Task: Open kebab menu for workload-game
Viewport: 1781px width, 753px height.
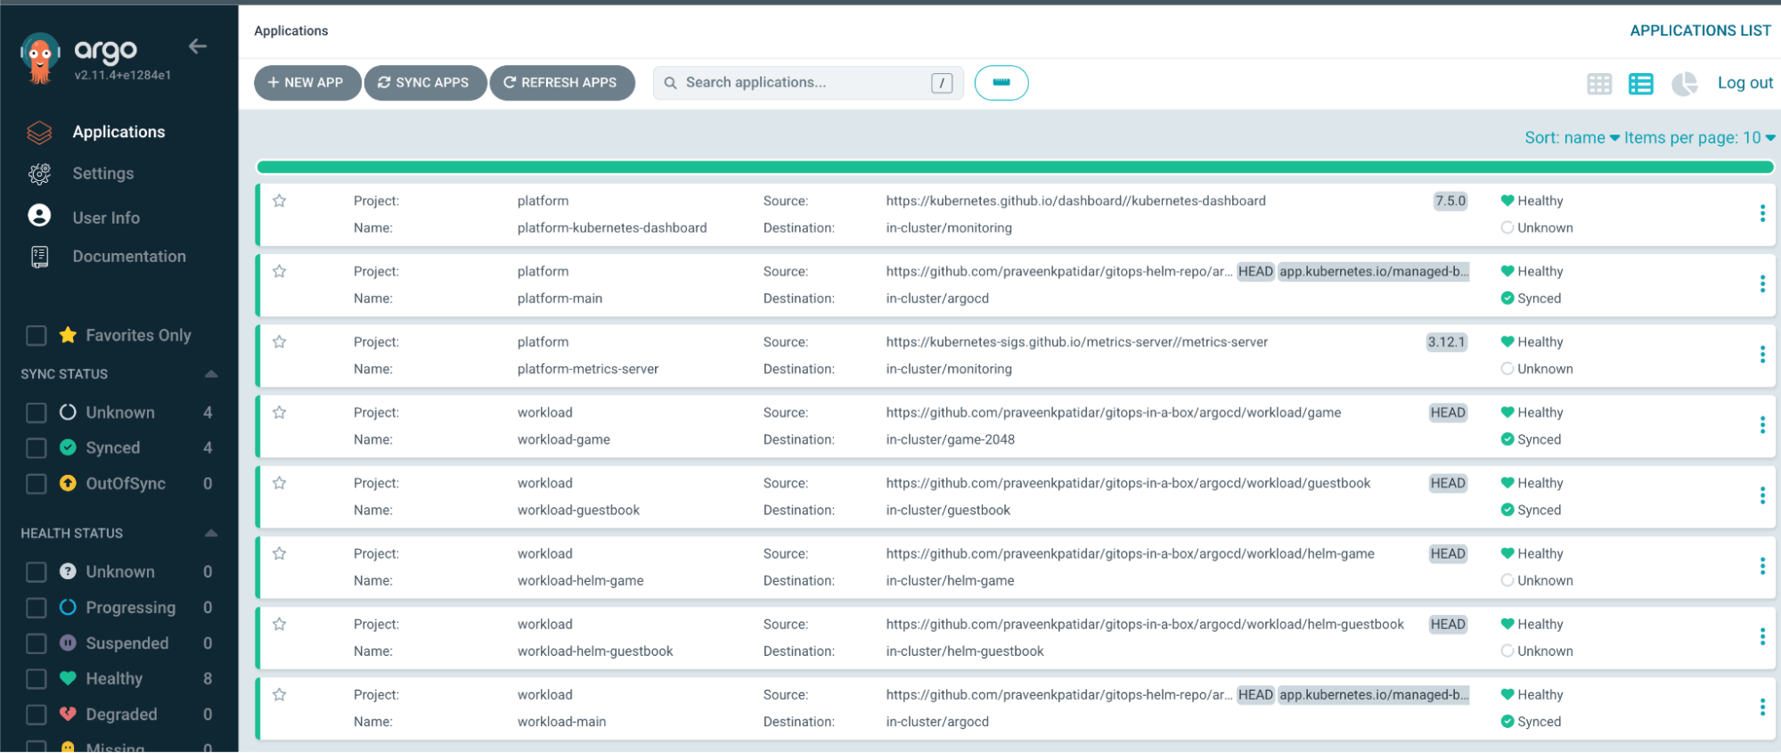Action: 1762,424
